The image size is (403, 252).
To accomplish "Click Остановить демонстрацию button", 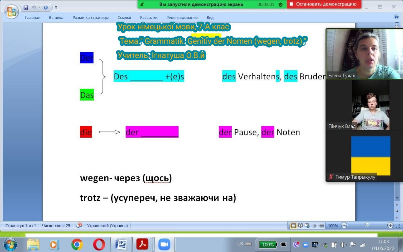I will [x=324, y=4].
